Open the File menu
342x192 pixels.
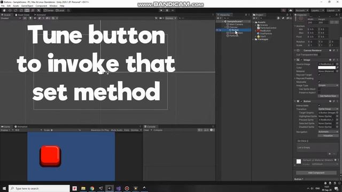(x=3, y=6)
